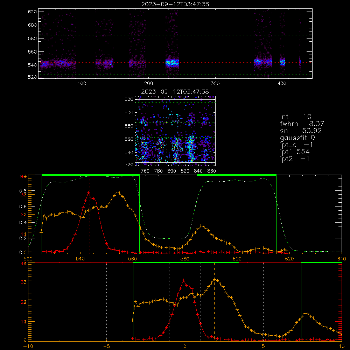
Task: Click x-axis label 100 on top spectrogram
Action: 82,84
